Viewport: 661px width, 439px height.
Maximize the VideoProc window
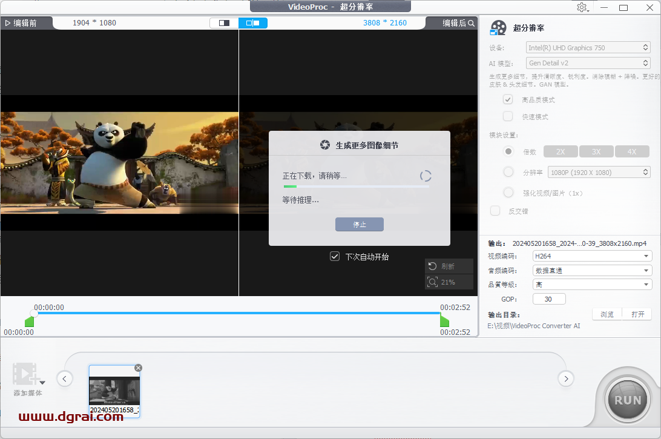coord(623,8)
